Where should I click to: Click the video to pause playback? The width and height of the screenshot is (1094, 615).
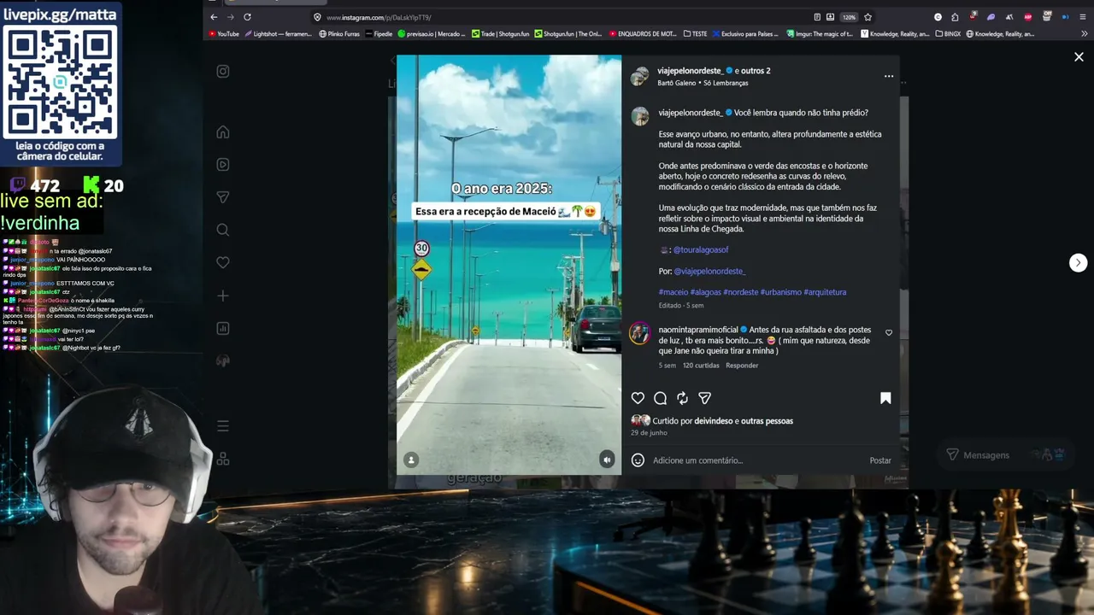pos(509,265)
